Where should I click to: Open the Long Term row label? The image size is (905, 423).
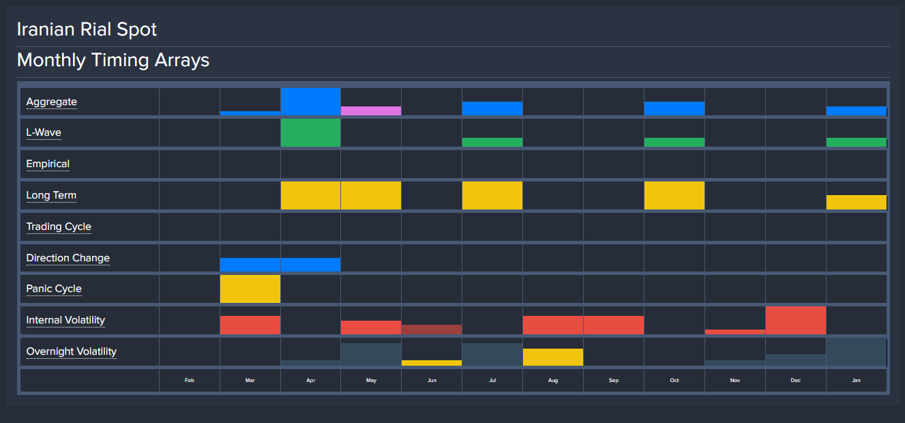(51, 195)
